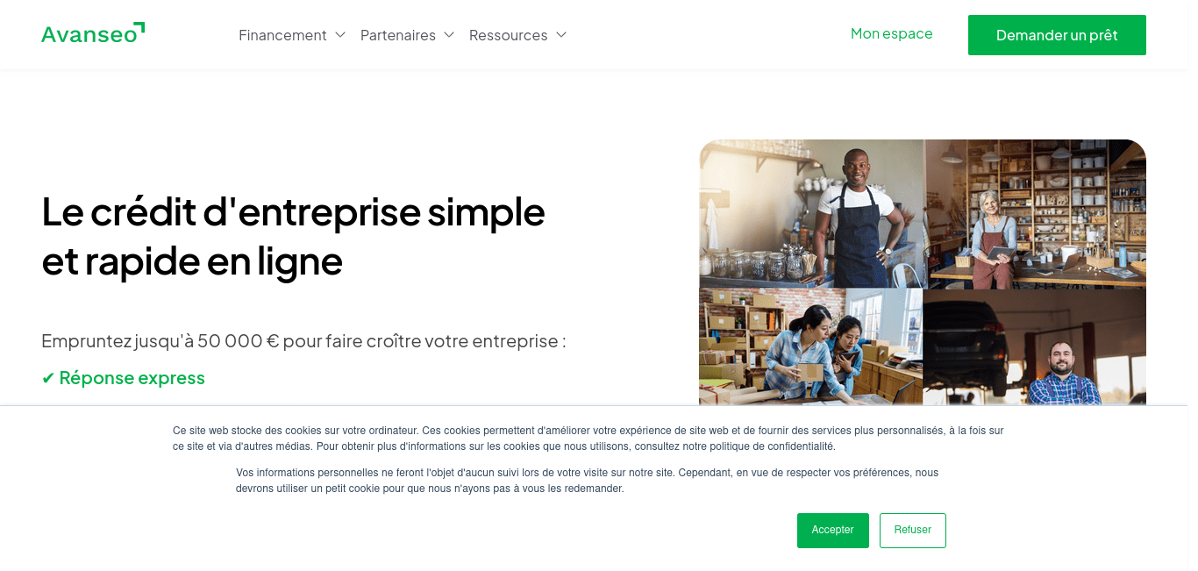Click the cookie notice first paragraph
Screen dimensions: 1198x571
(588, 439)
